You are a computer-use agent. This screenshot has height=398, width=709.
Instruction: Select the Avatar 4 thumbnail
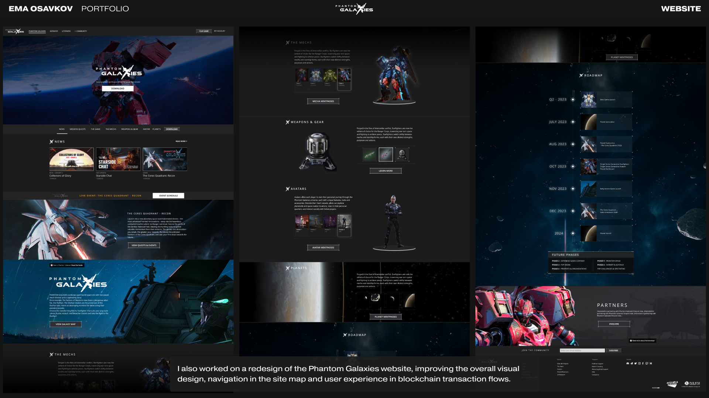[x=344, y=225]
